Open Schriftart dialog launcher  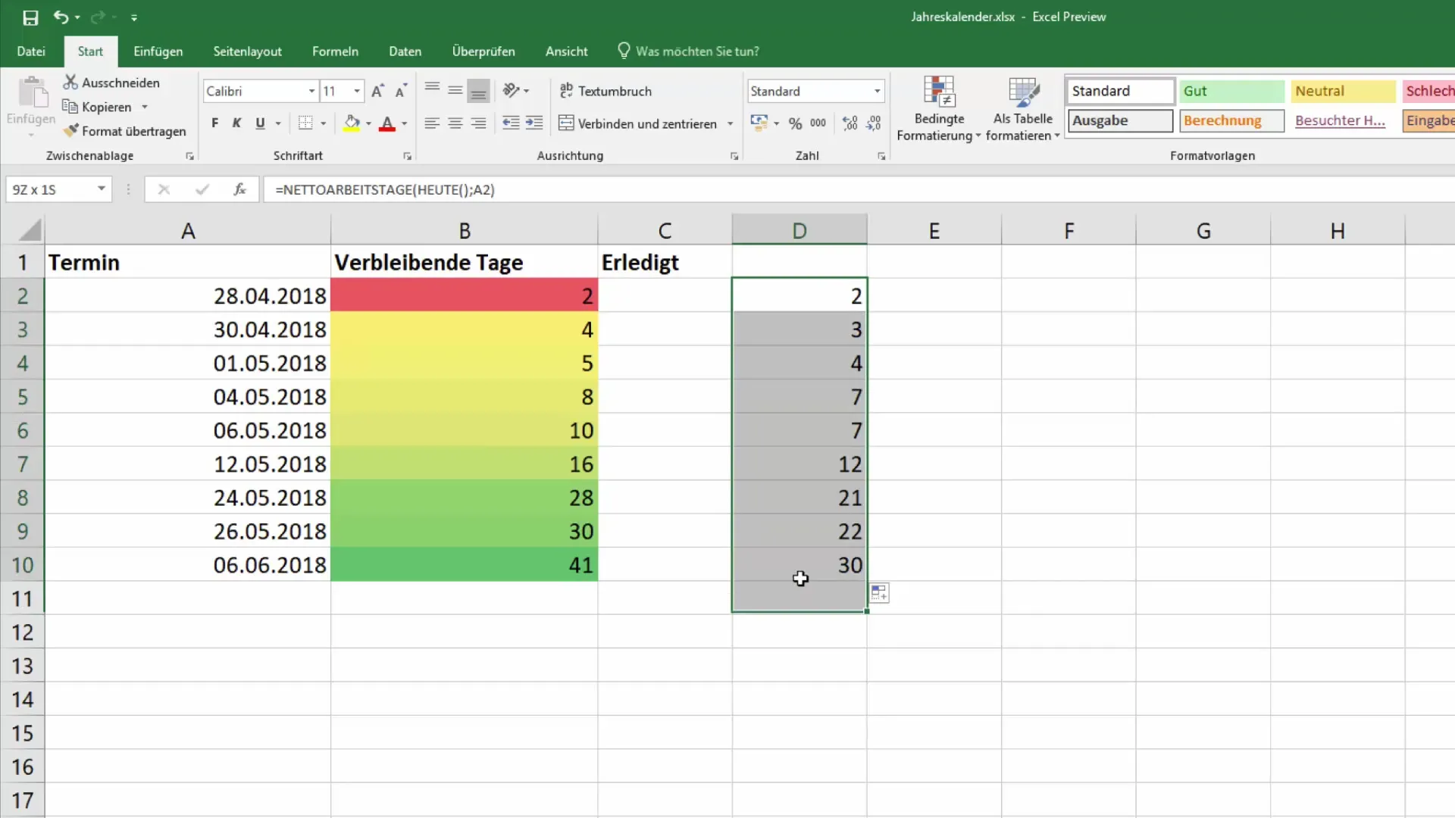click(408, 156)
